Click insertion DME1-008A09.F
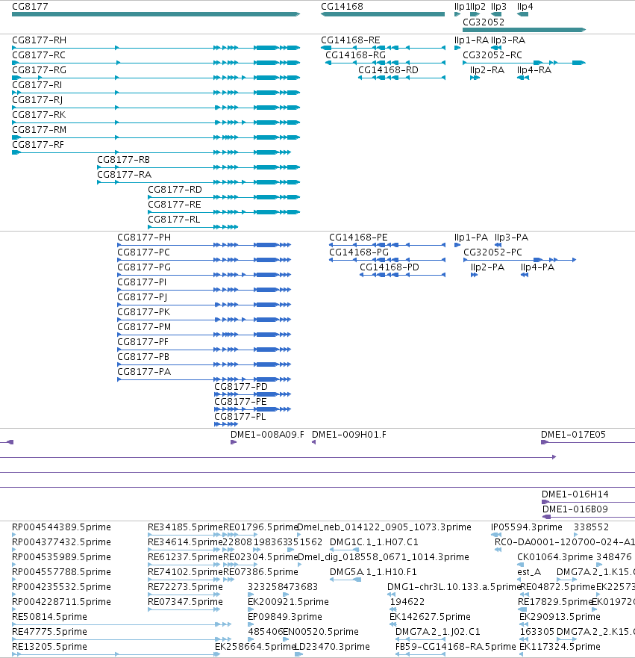The height and width of the screenshot is (658, 635). [x=267, y=435]
